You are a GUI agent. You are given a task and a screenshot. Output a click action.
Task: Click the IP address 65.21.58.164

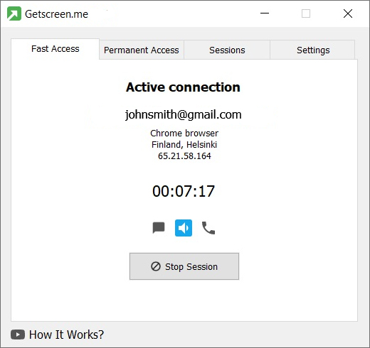[x=184, y=156]
